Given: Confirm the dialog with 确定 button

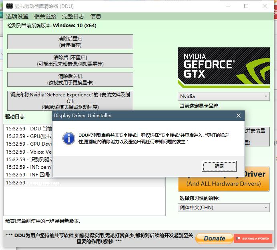Looking at the screenshot, I should pos(219,166).
